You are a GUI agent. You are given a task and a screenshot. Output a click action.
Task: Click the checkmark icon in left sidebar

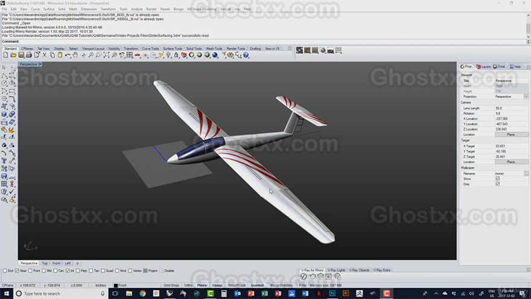[x=12, y=192]
